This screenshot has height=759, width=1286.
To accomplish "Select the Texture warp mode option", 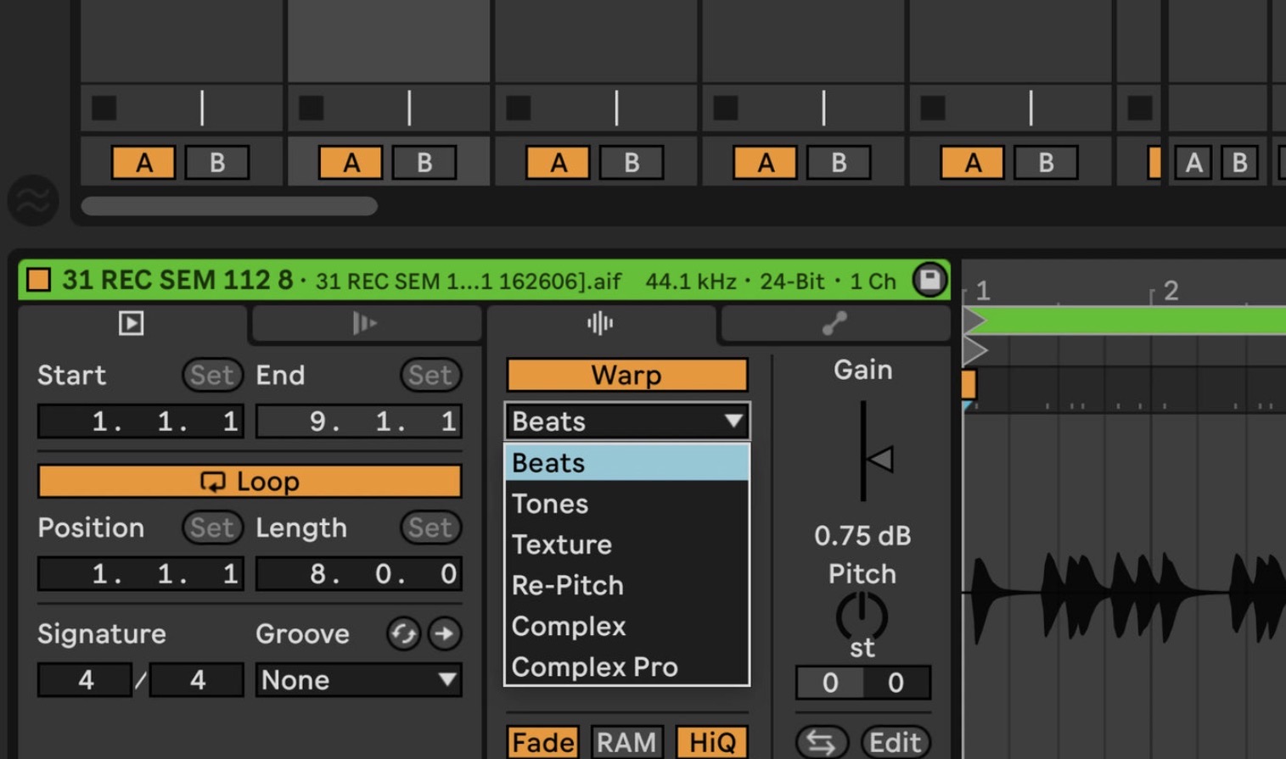I will 562,544.
